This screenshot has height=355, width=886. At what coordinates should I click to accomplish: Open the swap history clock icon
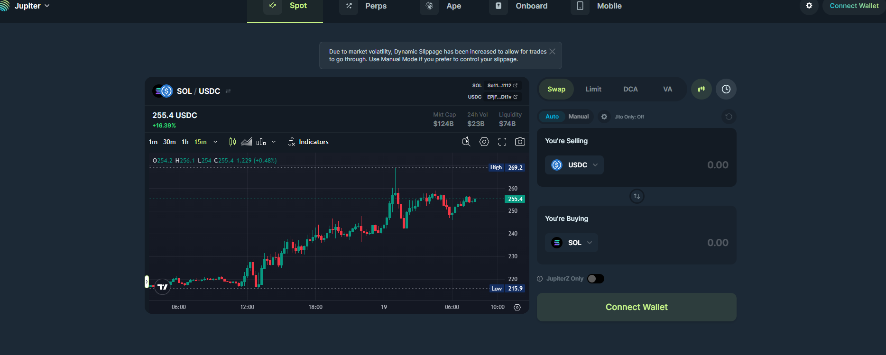[726, 89]
